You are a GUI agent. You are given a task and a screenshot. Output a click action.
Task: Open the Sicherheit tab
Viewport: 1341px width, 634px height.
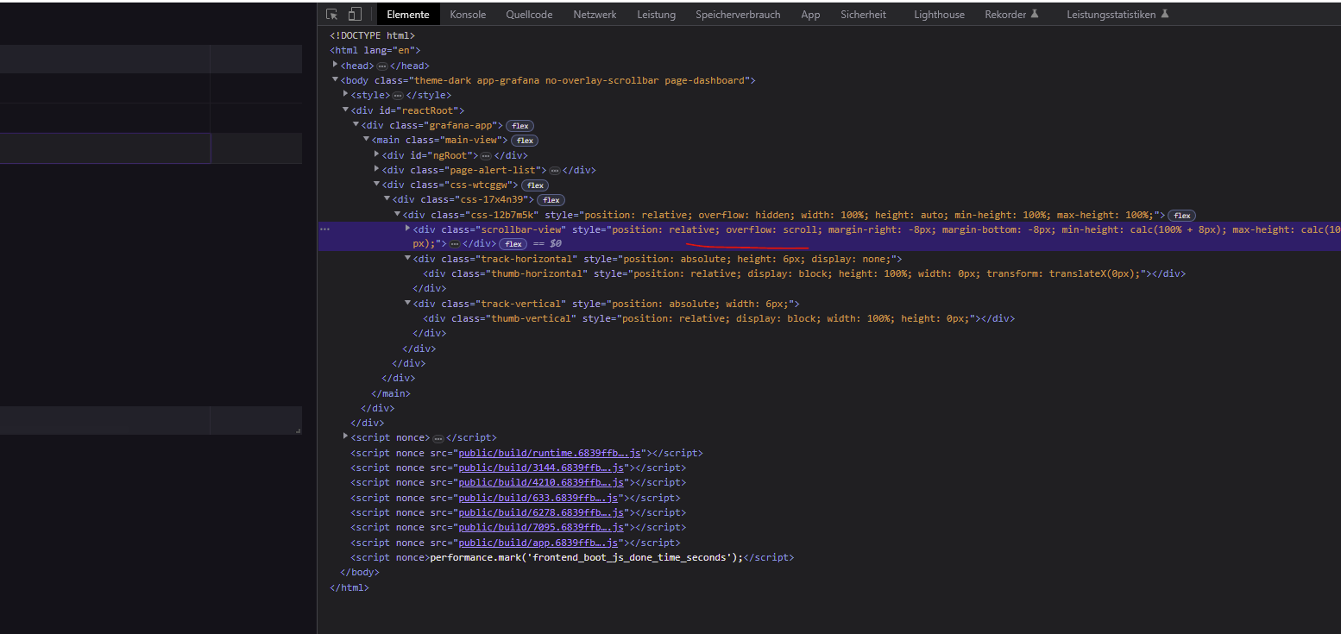point(863,15)
